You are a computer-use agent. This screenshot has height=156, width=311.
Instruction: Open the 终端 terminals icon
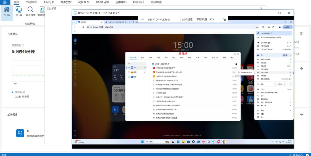[19, 12]
